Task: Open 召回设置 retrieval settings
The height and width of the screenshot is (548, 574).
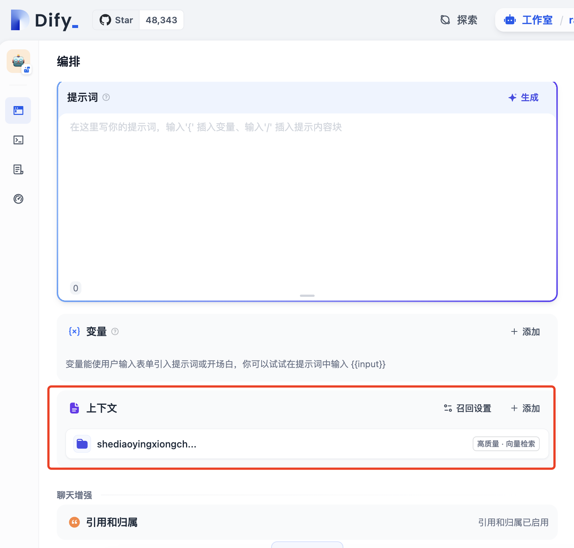Action: 468,408
